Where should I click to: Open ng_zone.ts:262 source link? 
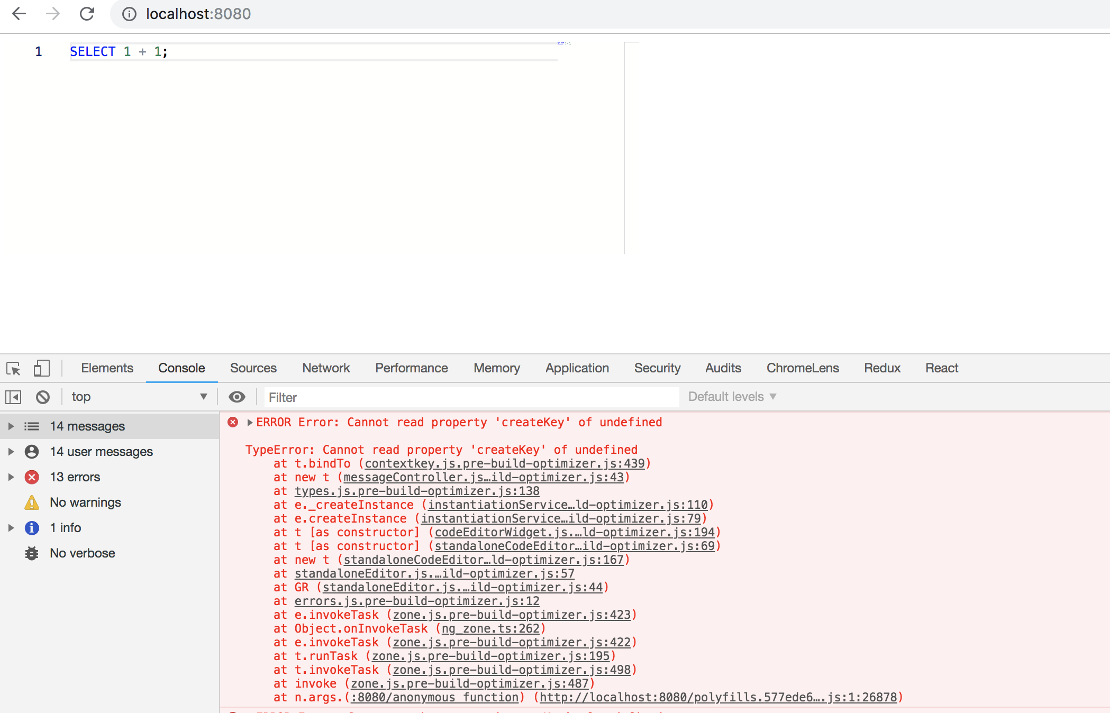(490, 629)
